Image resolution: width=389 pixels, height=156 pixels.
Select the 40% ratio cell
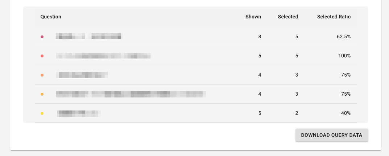[345, 113]
